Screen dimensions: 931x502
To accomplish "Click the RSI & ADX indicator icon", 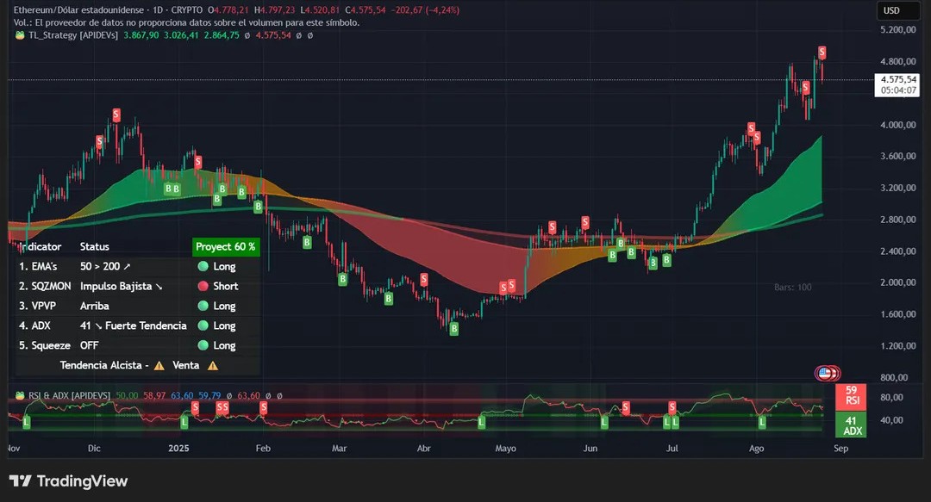I will pyautogui.click(x=20, y=396).
